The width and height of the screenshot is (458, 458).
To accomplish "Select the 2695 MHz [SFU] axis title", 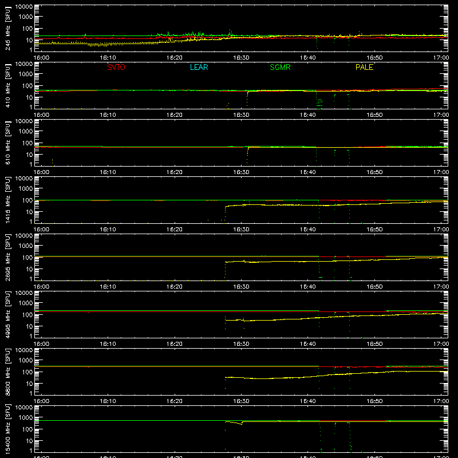I will [x=8, y=257].
